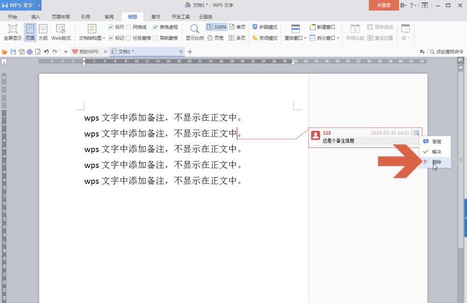Screen dimensions: 467x303
Task: Expand the document structure map dropdown
Action: pos(104,38)
